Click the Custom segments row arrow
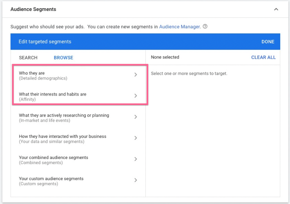The width and height of the screenshot is (290, 204). pyautogui.click(x=136, y=181)
